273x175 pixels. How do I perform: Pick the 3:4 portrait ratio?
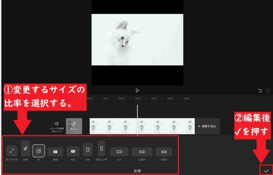[x=88, y=150]
